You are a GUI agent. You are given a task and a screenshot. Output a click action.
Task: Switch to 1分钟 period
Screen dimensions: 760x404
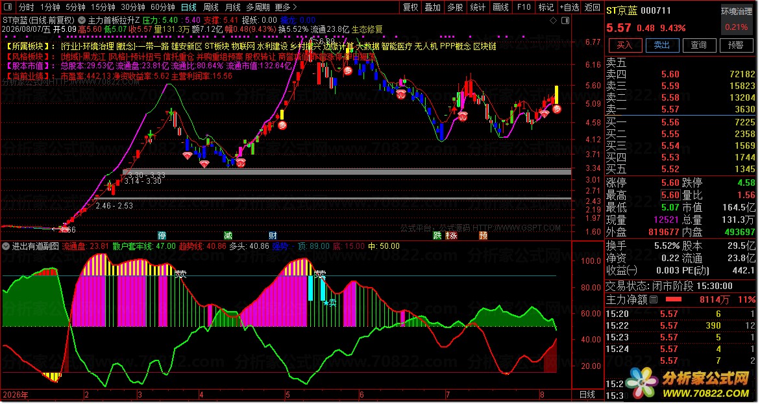tap(50, 7)
